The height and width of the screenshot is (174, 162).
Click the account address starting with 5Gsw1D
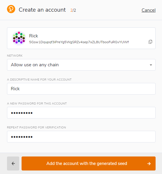pos(79,42)
